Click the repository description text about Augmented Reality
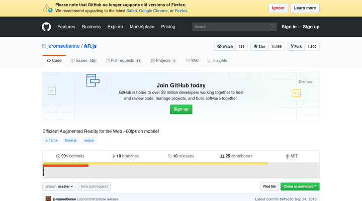 click(101, 131)
